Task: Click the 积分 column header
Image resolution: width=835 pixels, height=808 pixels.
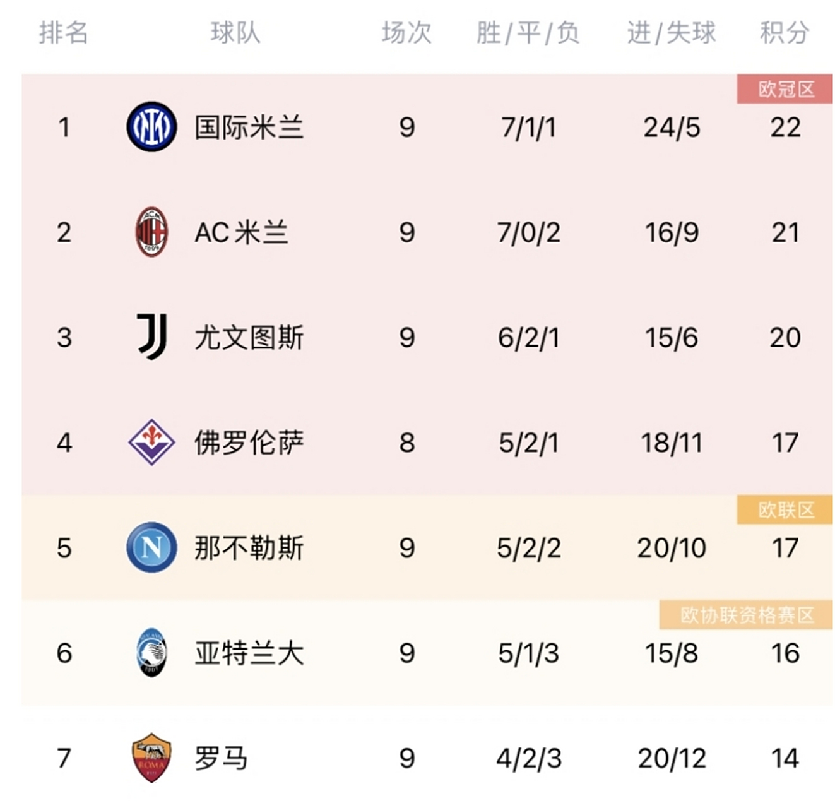Action: click(785, 33)
